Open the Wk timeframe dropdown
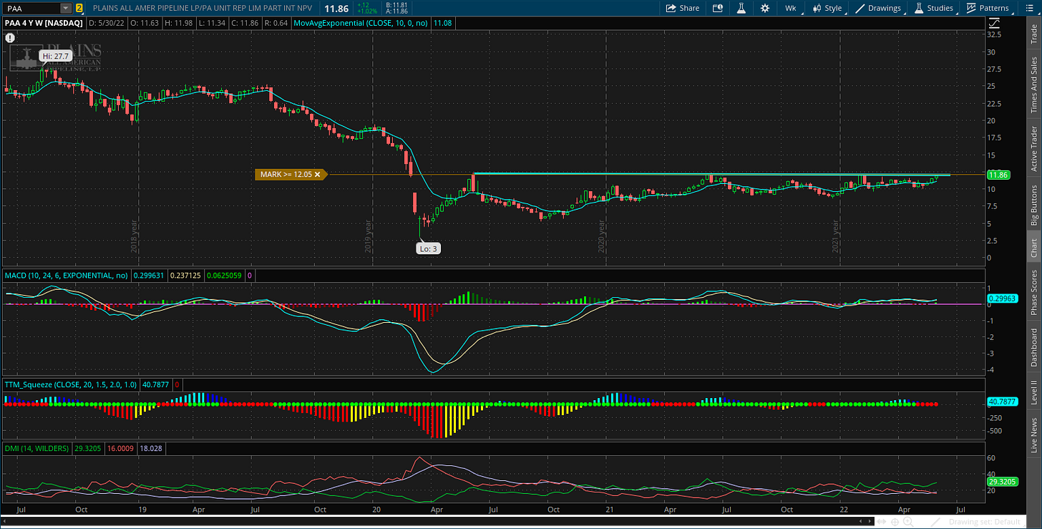1042x529 pixels. pos(791,8)
